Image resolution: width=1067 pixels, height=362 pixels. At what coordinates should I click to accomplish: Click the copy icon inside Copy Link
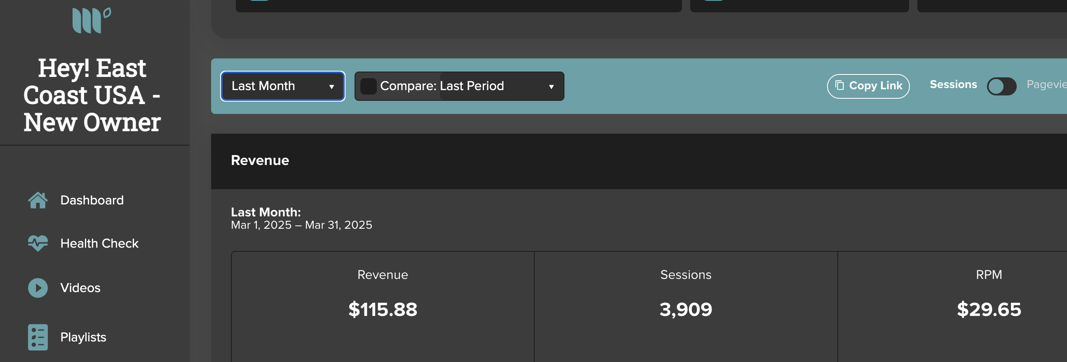839,86
